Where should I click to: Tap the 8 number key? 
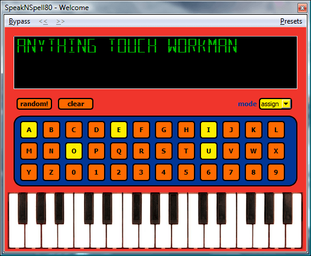[254, 172]
